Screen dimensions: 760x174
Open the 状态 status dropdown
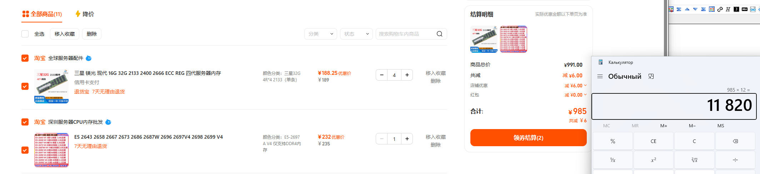pyautogui.click(x=356, y=34)
